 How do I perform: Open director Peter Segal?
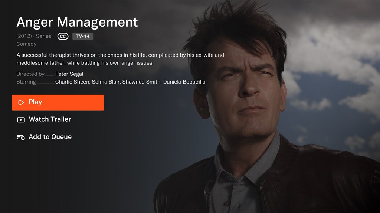[69, 74]
